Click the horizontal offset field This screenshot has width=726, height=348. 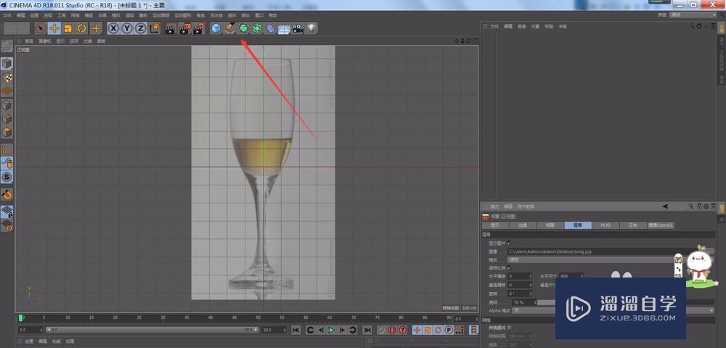(x=520, y=276)
